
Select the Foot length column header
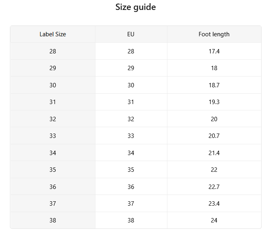[214, 34]
